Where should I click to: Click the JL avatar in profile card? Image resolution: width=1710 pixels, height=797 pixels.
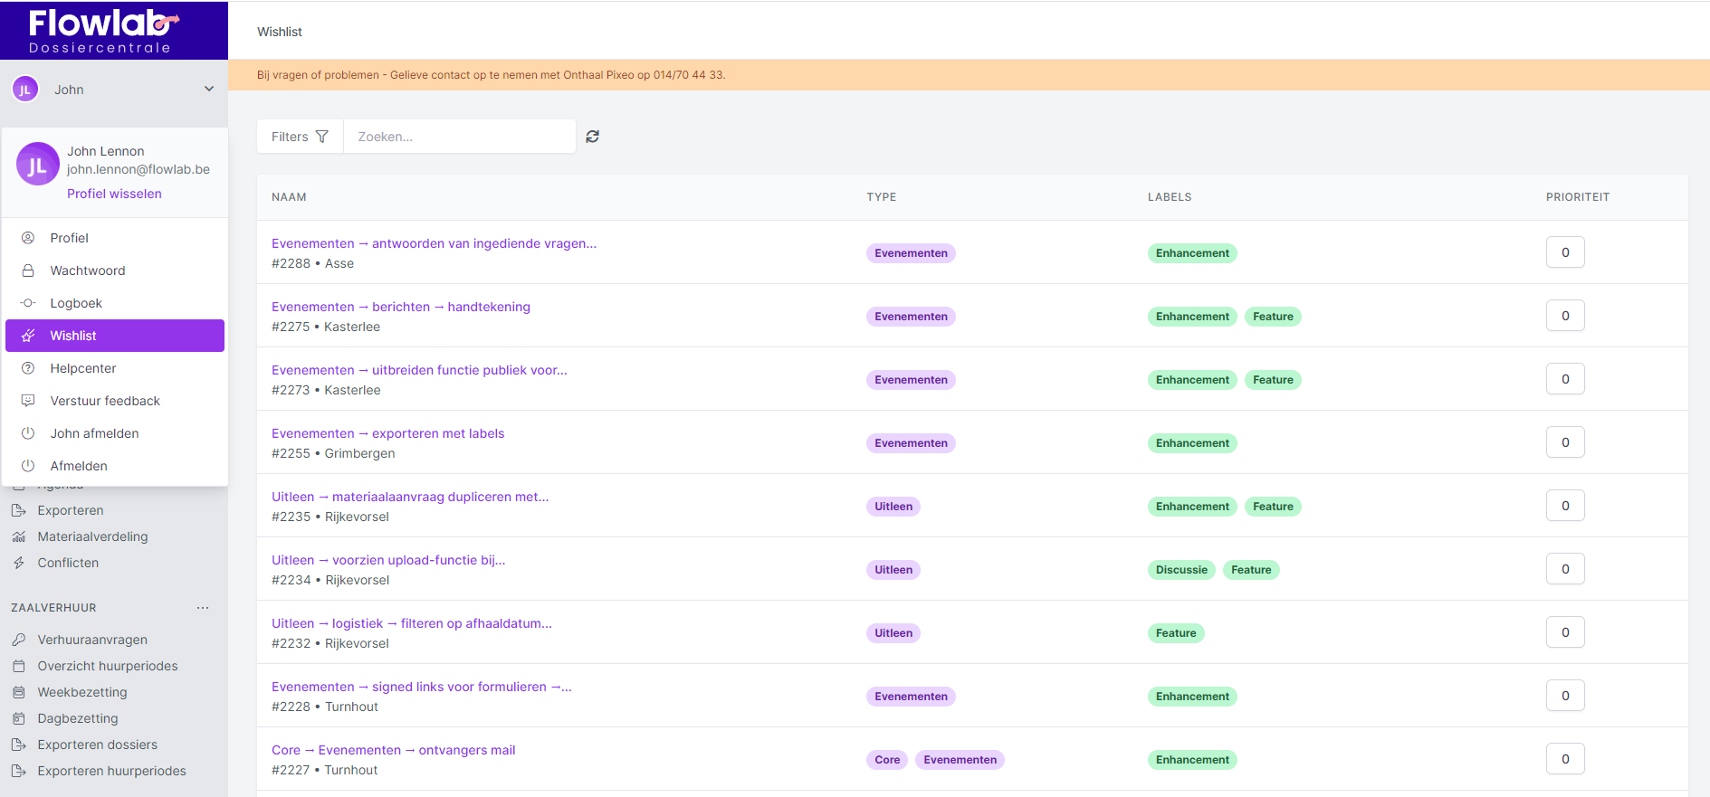pyautogui.click(x=38, y=165)
